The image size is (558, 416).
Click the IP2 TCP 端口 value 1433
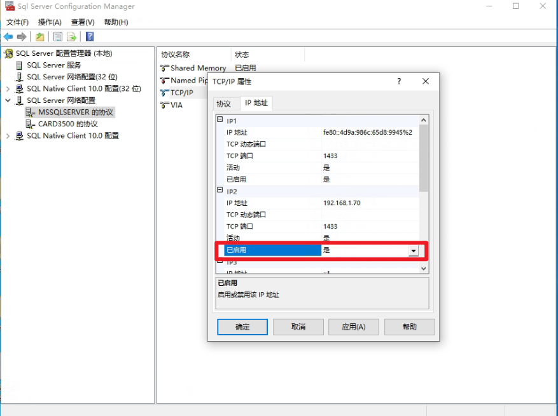330,227
